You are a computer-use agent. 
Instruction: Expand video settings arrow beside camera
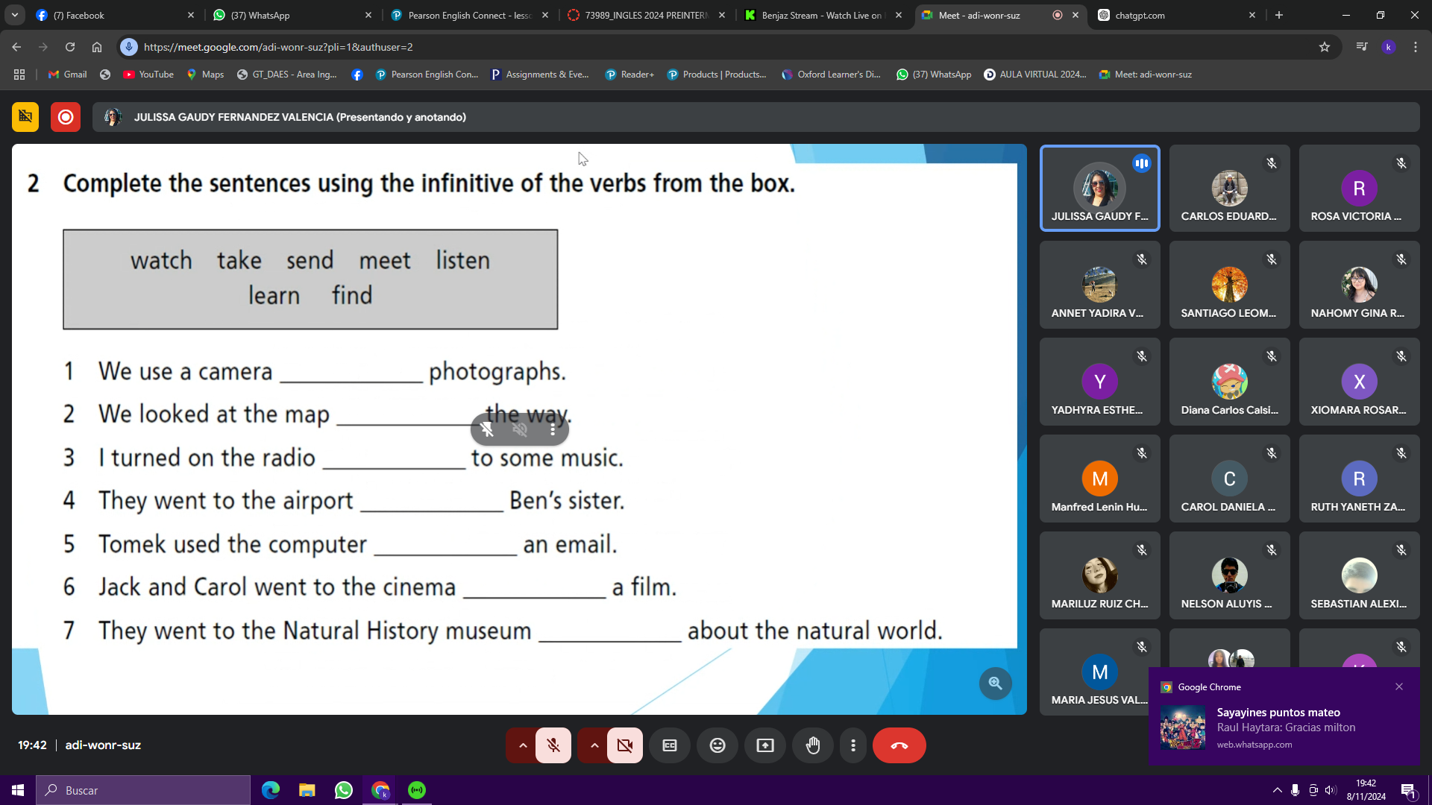click(x=594, y=745)
